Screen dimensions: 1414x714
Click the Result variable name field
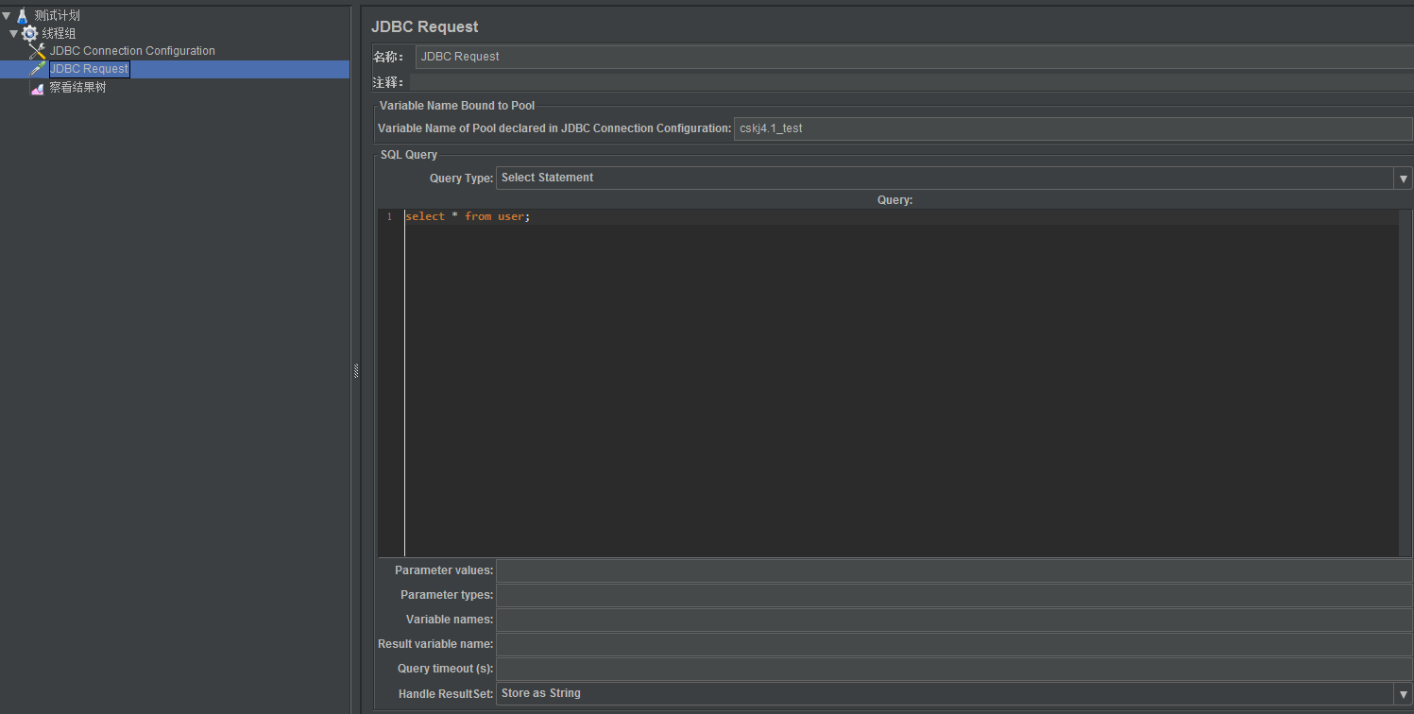[x=954, y=644]
